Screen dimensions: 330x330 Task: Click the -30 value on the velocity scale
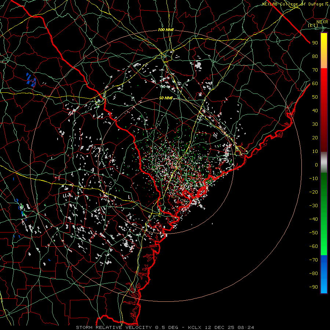tap(313, 206)
